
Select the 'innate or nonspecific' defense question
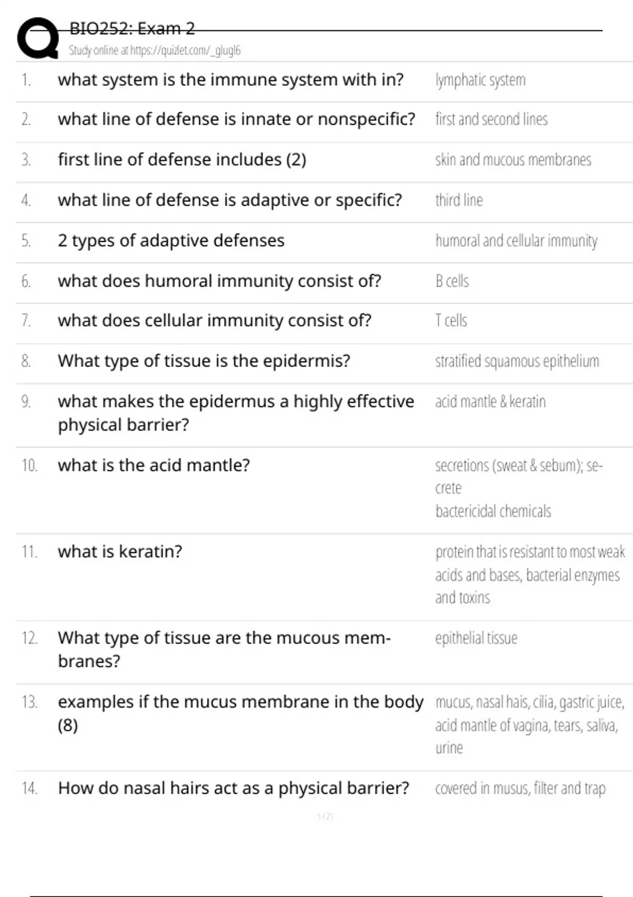coord(236,119)
